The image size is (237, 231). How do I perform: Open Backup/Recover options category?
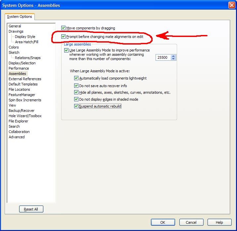click(x=22, y=111)
